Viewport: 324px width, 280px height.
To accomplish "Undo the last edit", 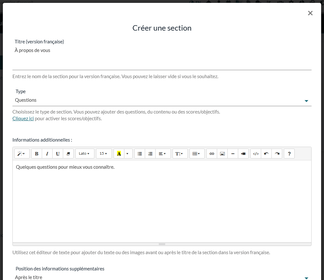I will [x=266, y=153].
